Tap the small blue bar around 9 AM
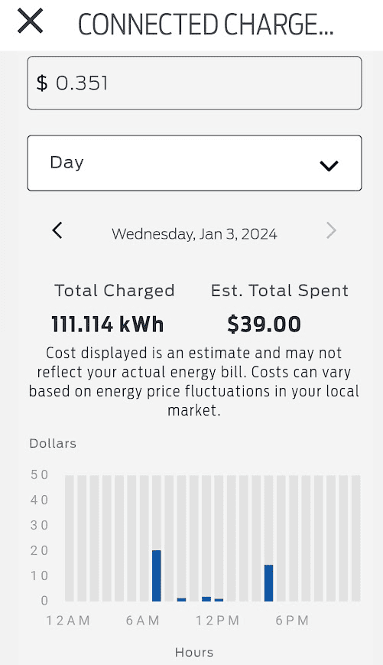Screen dimensions: 383x665 click(x=181, y=599)
